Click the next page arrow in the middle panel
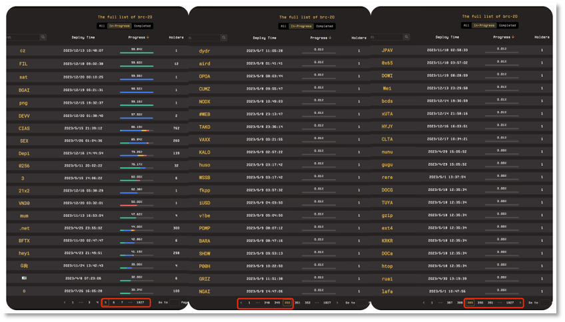This screenshot has width=565, height=322. (337, 302)
